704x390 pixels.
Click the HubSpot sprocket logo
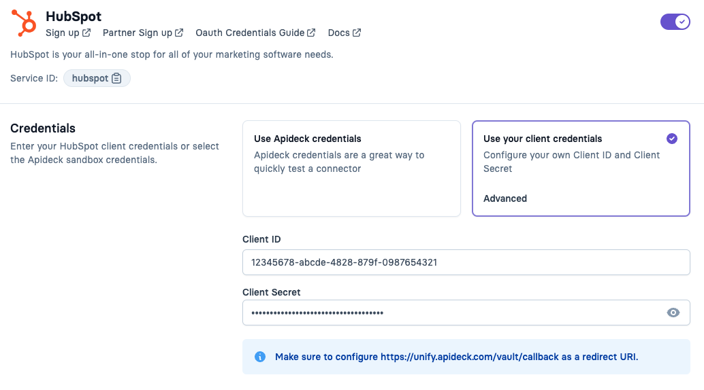point(24,23)
